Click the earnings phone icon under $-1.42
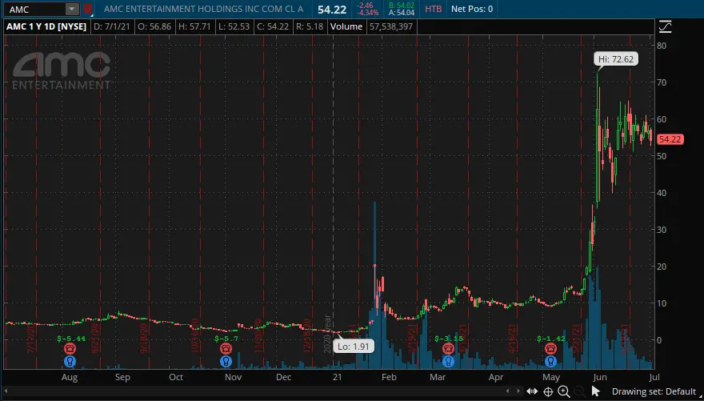Image resolution: width=704 pixels, height=401 pixels. tap(550, 348)
